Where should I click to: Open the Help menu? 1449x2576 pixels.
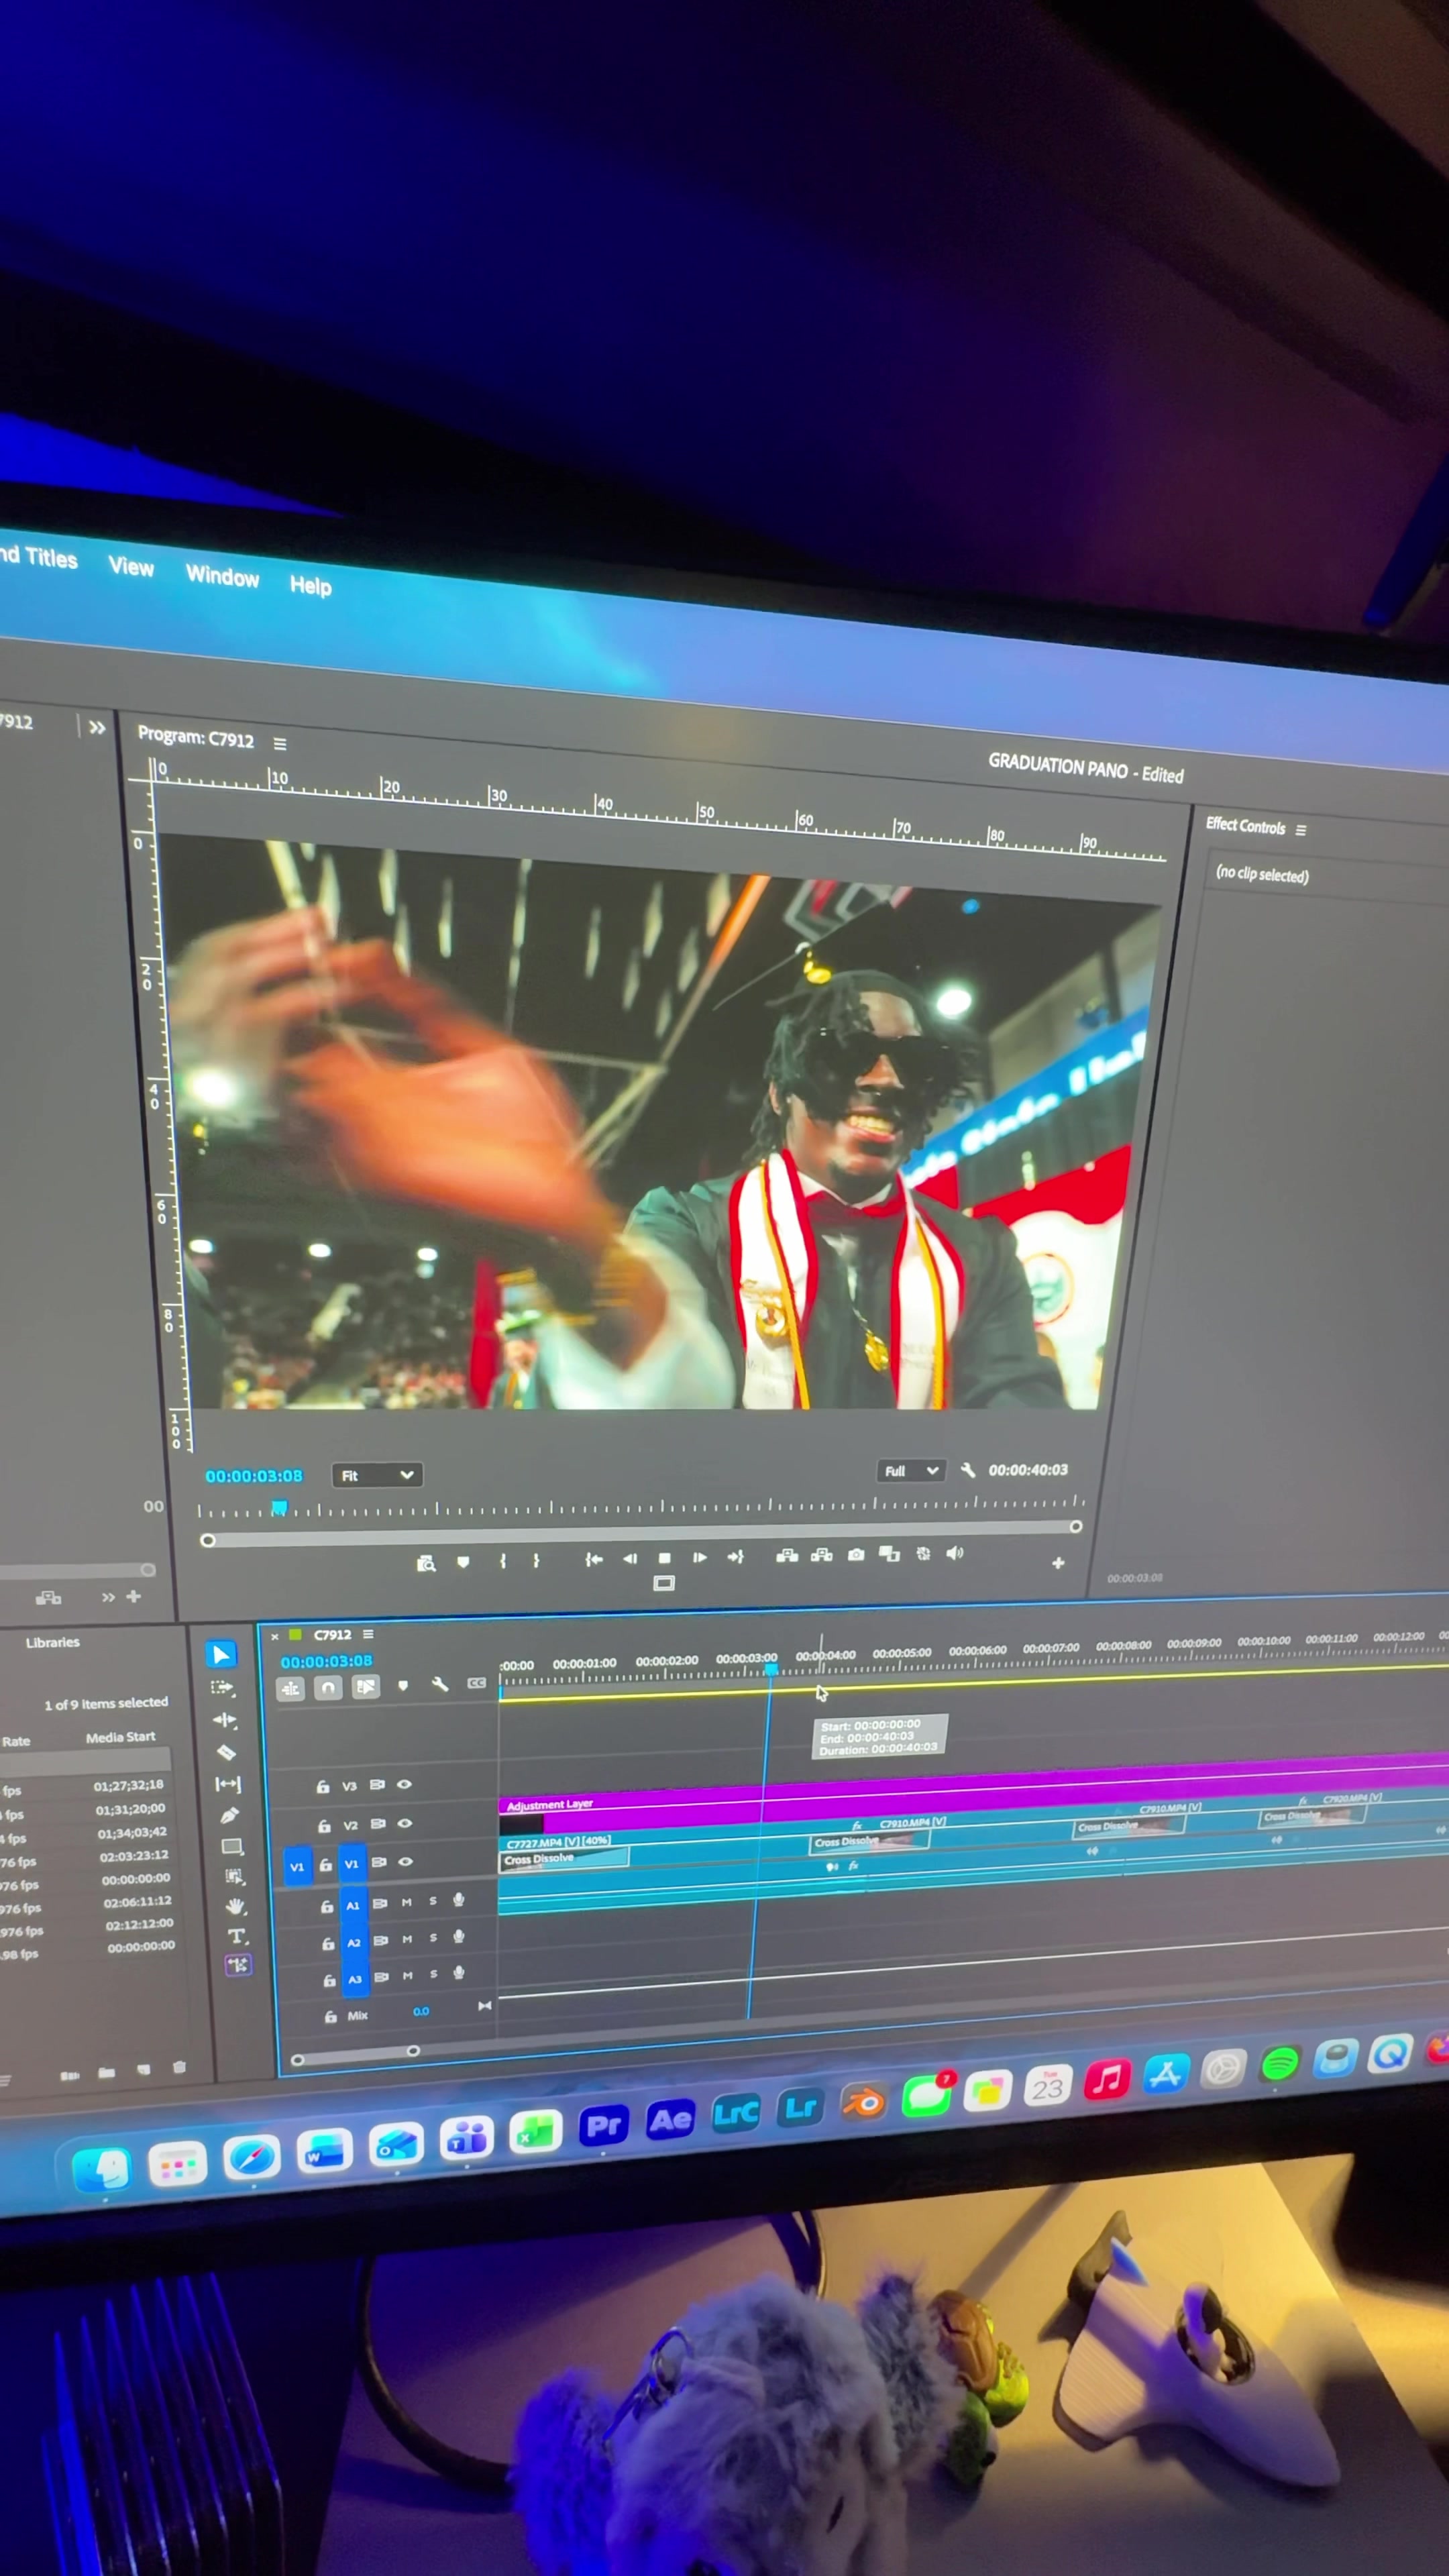[310, 585]
